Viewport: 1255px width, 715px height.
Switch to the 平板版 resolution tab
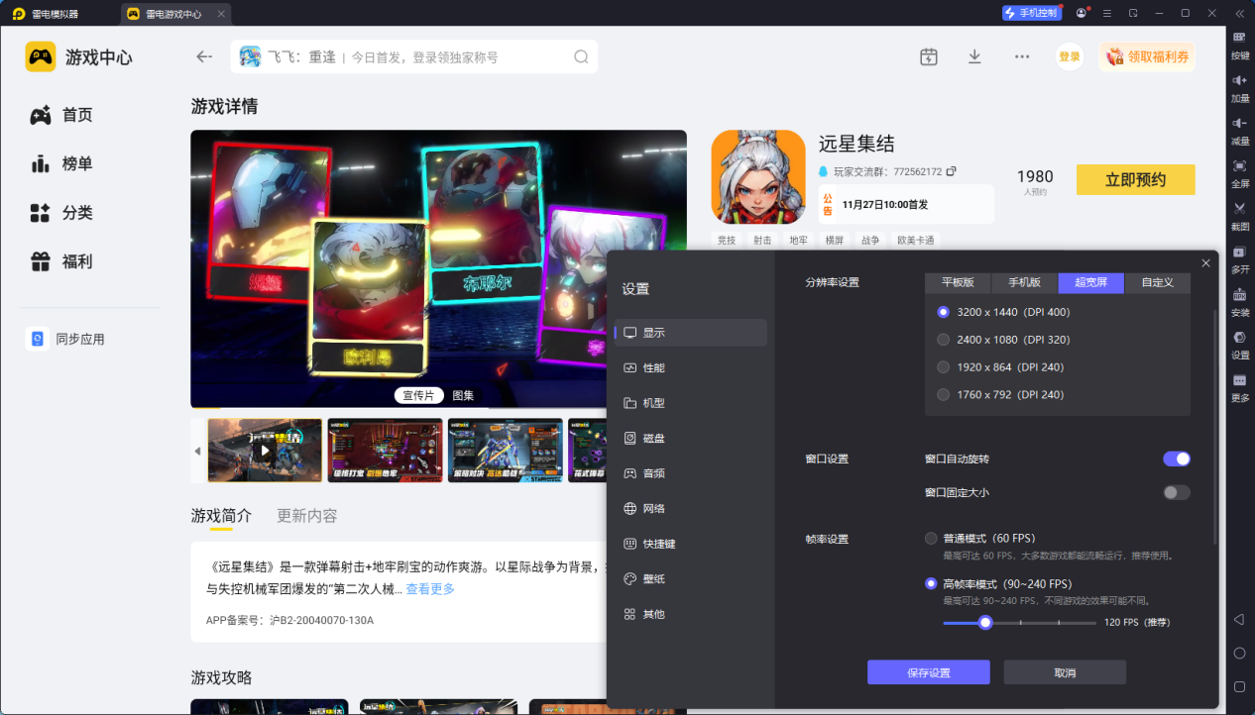tap(958, 282)
